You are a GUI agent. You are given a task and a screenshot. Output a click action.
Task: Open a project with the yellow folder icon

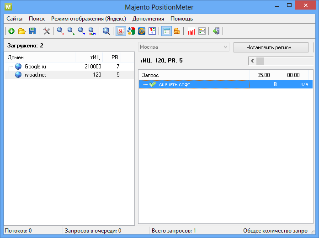[22, 31]
